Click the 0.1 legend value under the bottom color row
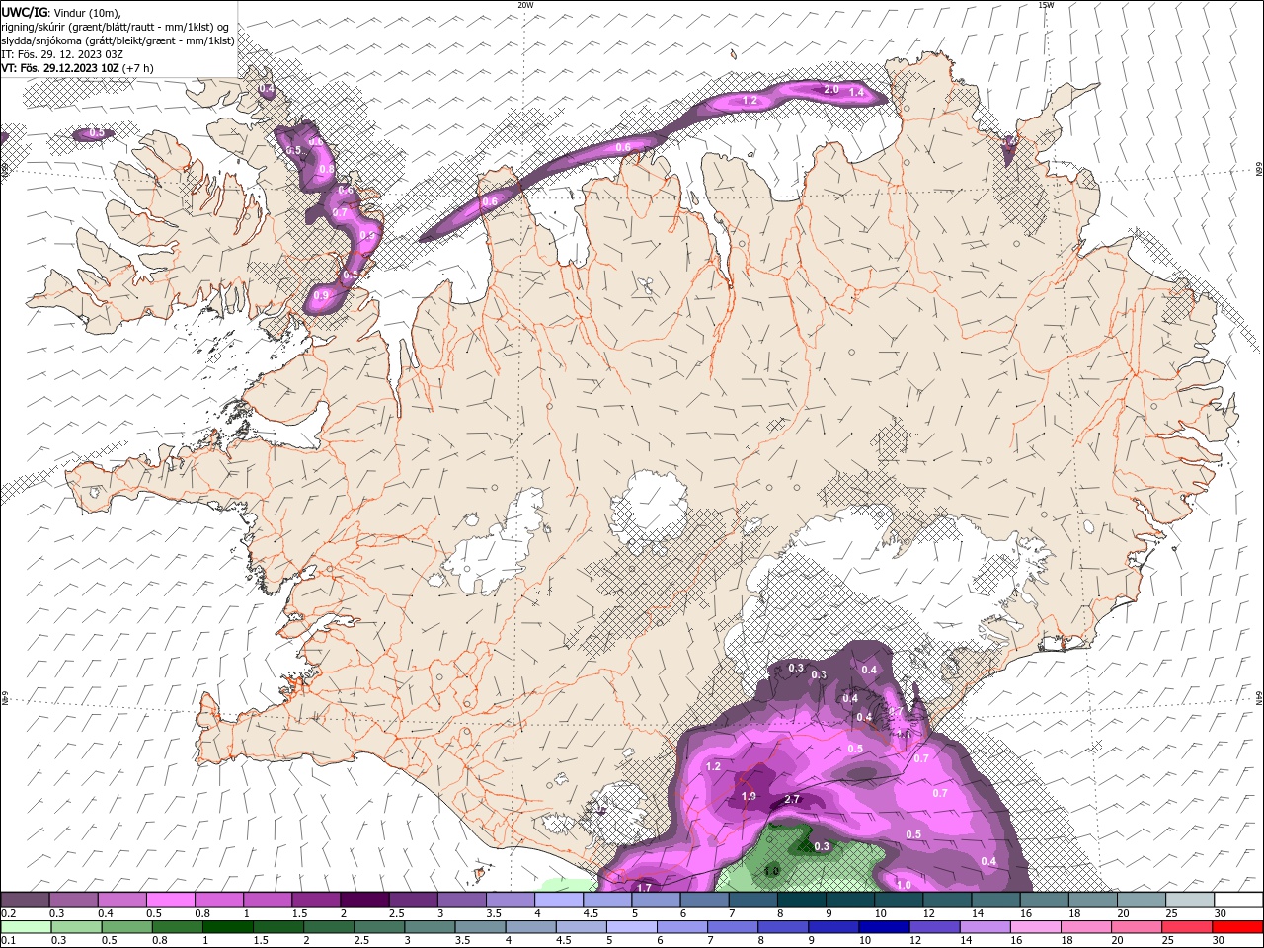Image resolution: width=1264 pixels, height=948 pixels. pyautogui.click(x=9, y=941)
